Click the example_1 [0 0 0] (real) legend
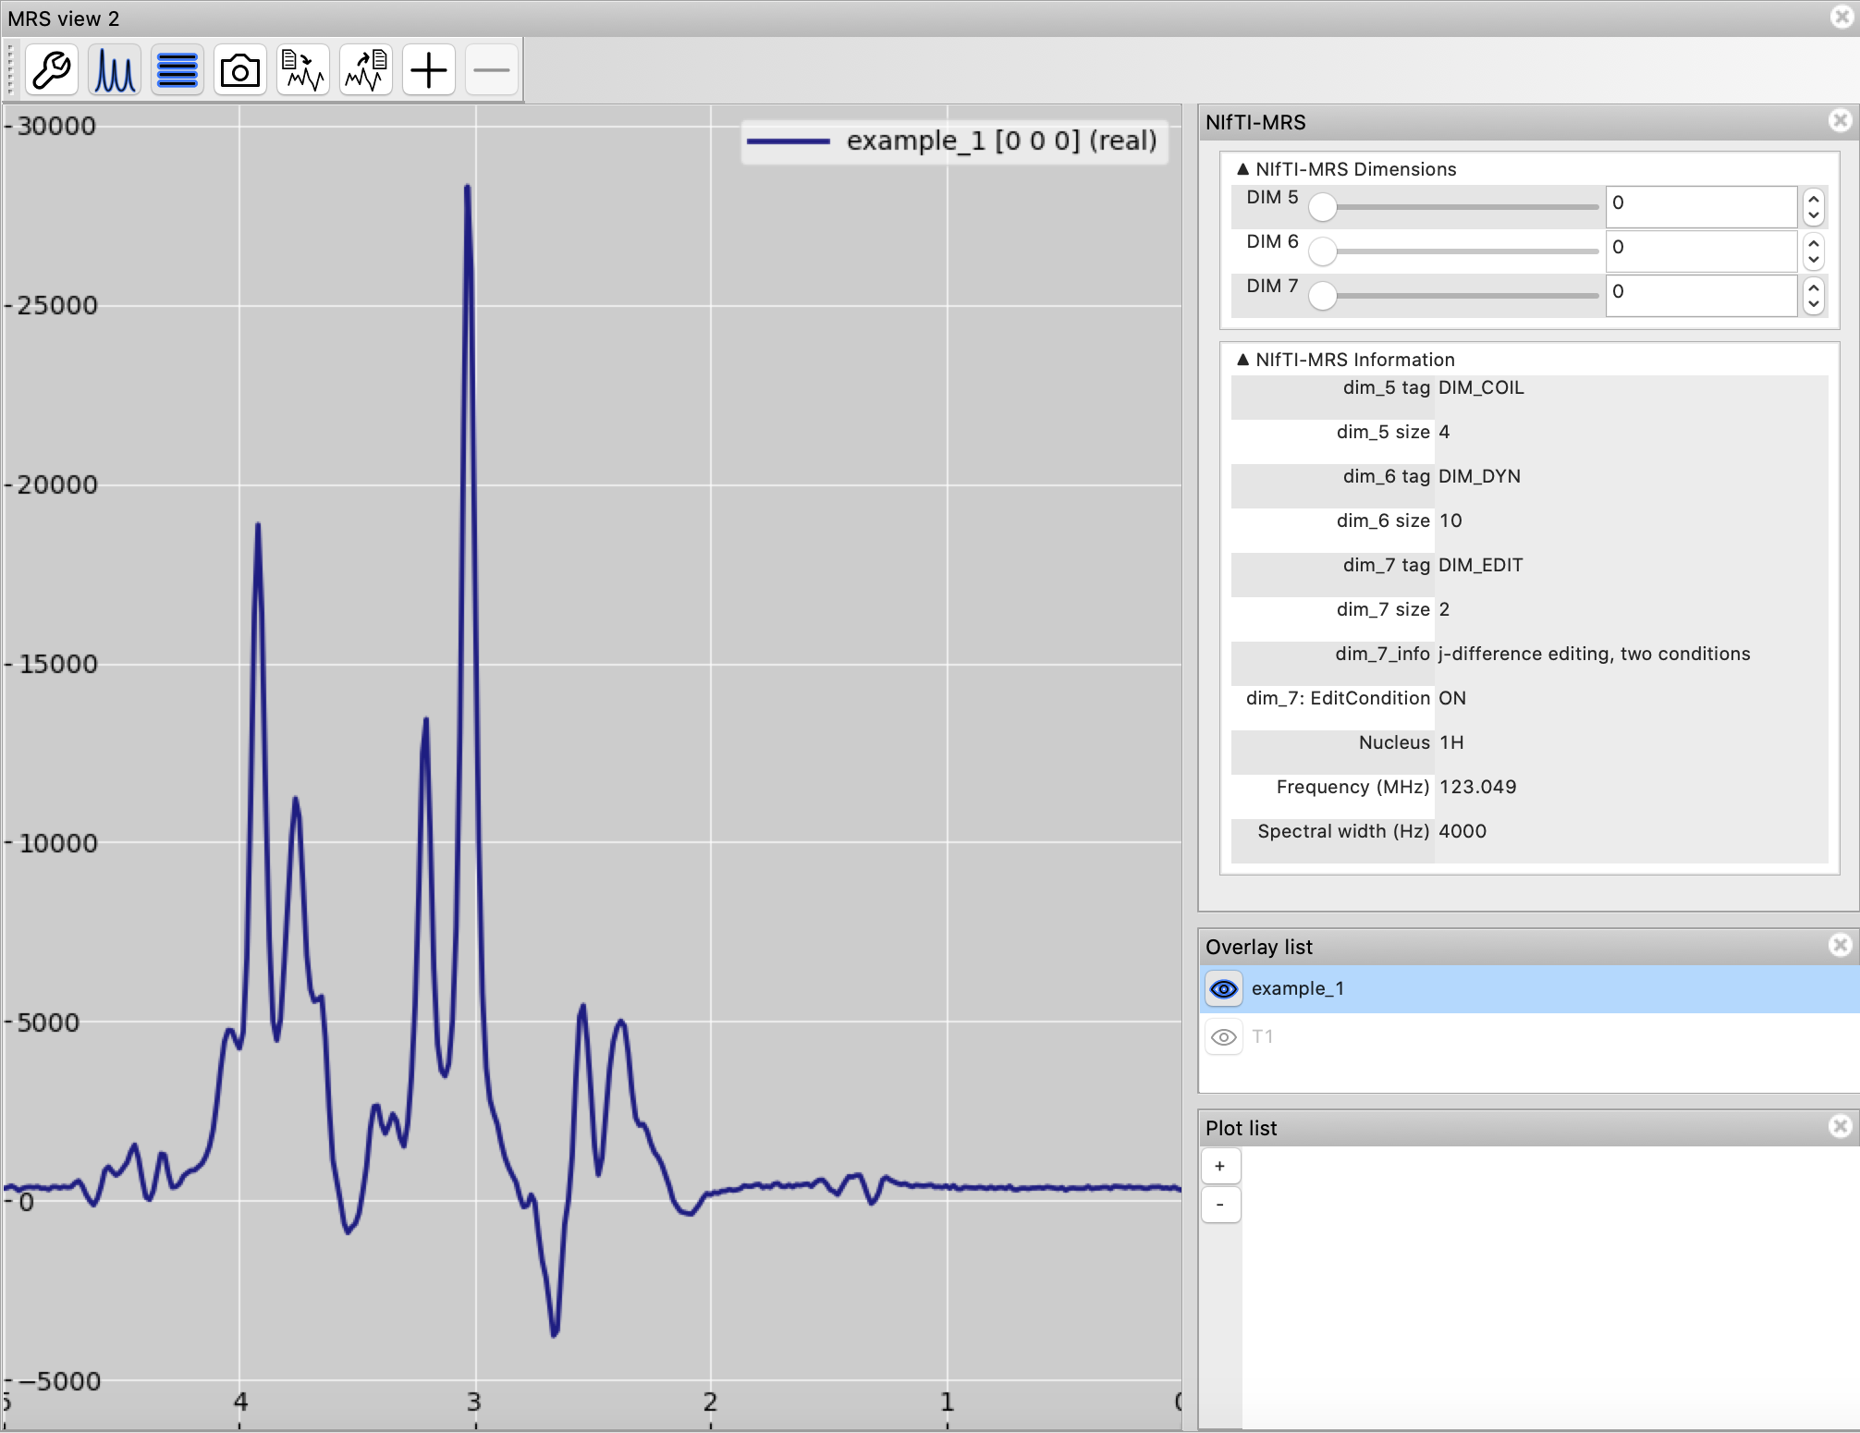 point(954,141)
